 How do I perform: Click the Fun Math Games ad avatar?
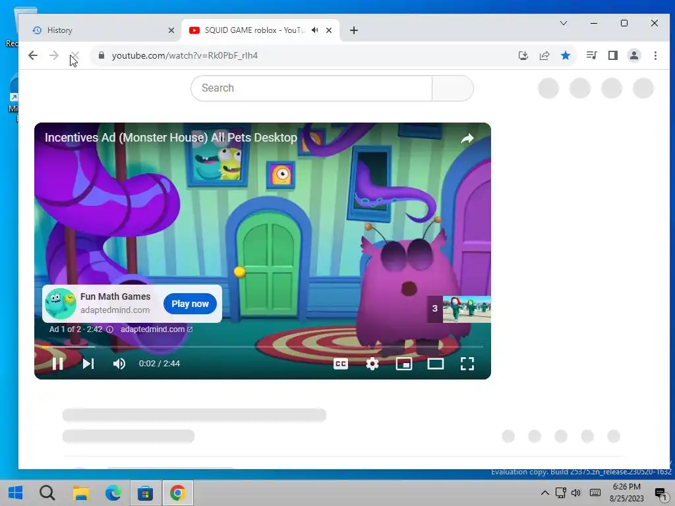point(61,303)
